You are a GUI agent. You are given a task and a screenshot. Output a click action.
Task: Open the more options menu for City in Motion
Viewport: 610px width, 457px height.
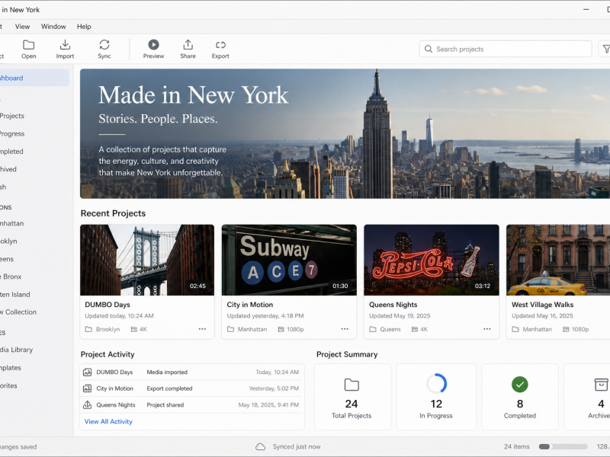345,329
